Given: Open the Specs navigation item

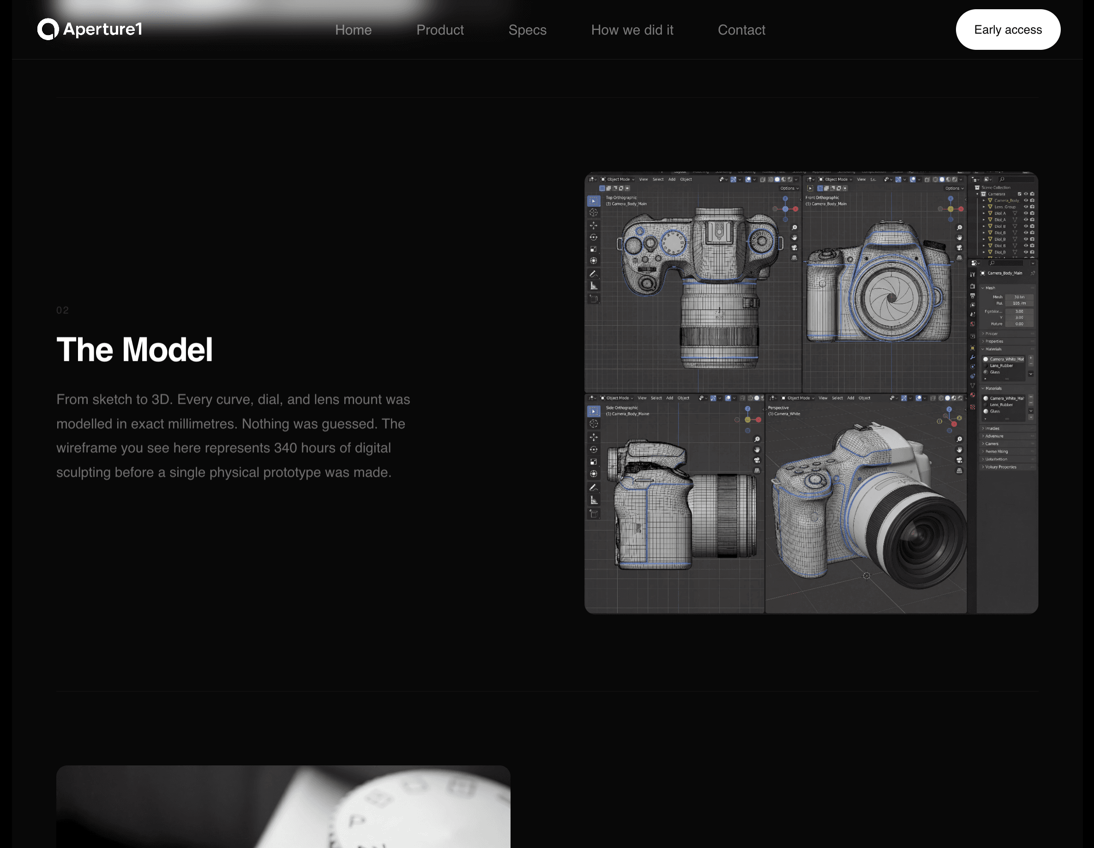Looking at the screenshot, I should (x=527, y=30).
